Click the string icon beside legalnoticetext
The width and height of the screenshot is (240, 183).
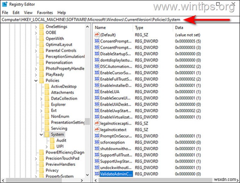97,129
